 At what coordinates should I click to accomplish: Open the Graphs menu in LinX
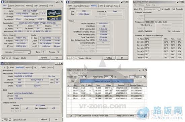83,73
